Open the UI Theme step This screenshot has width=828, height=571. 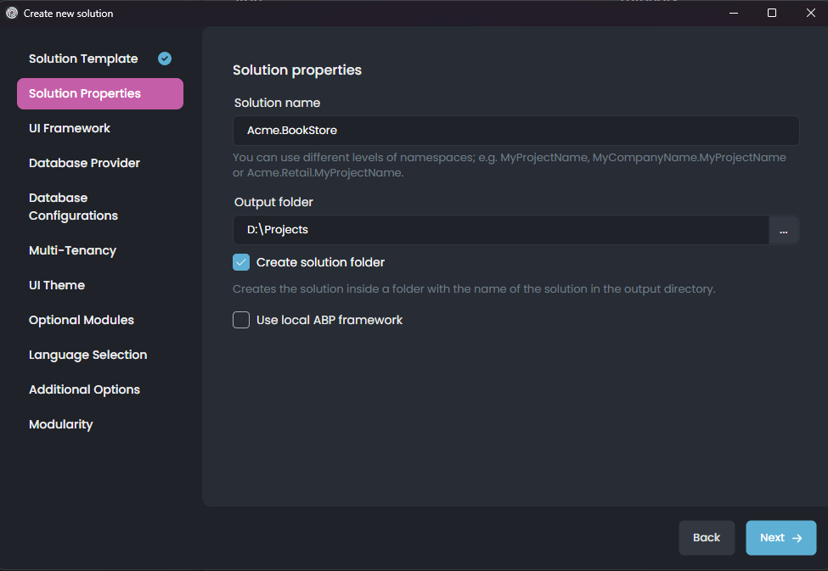click(x=56, y=285)
